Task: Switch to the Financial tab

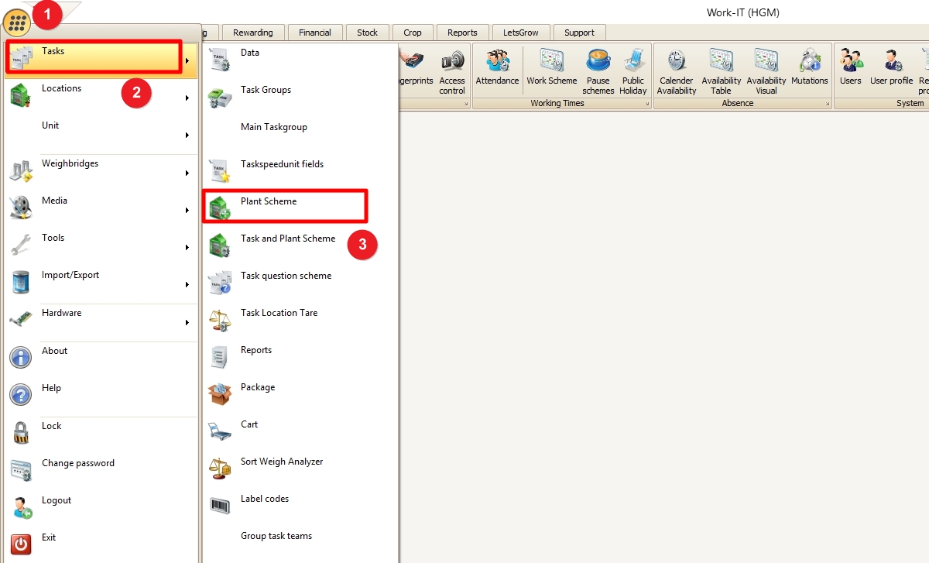Action: pos(315,33)
